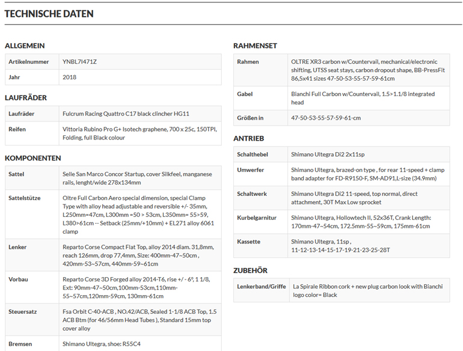Select the ALLGEMEIN section title
Viewport: 463px width, 351px height.
point(25,46)
